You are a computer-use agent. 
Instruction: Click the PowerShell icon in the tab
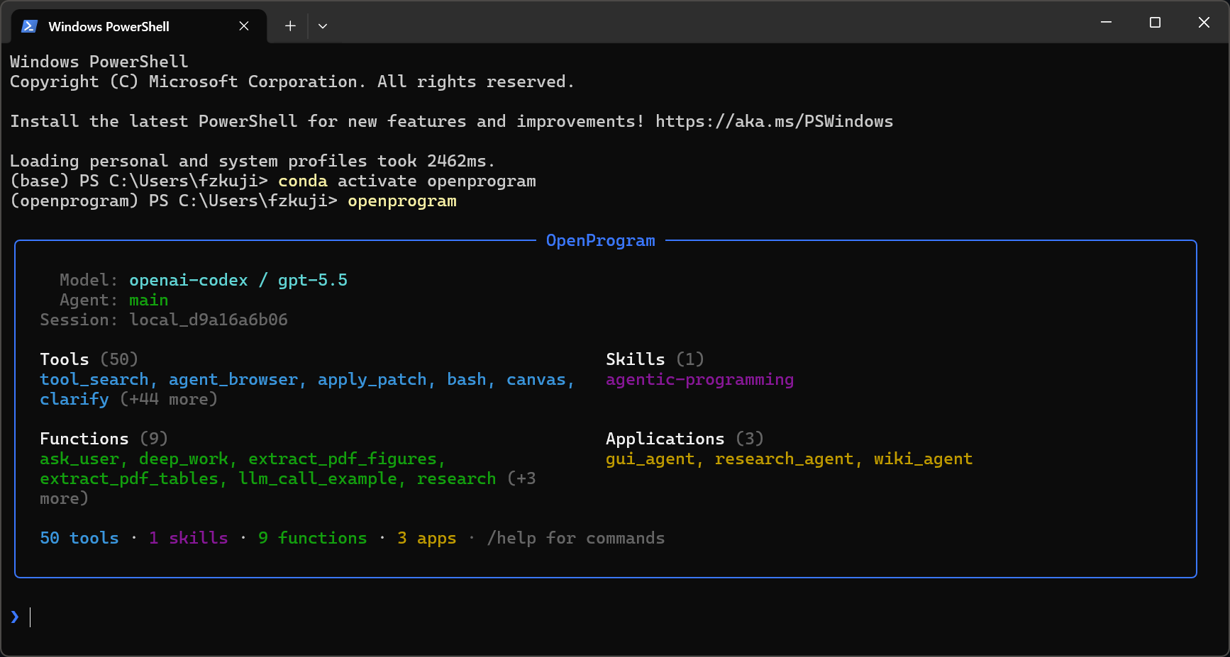point(29,26)
